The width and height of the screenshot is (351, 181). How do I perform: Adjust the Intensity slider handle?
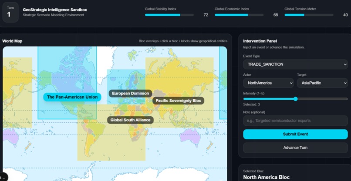click(296, 99)
